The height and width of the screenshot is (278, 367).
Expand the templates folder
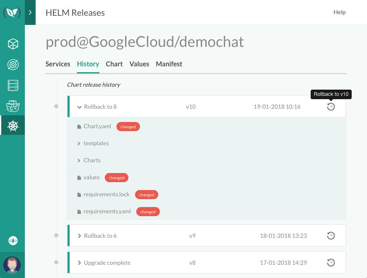coord(96,143)
